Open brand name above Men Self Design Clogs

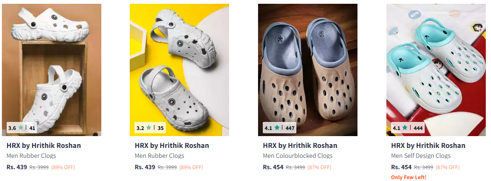coord(428,146)
